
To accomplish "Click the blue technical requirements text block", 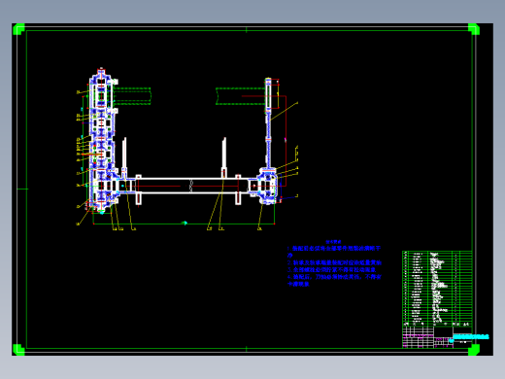I will click(334, 263).
